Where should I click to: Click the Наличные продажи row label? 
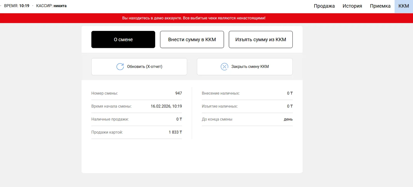[x=110, y=119]
